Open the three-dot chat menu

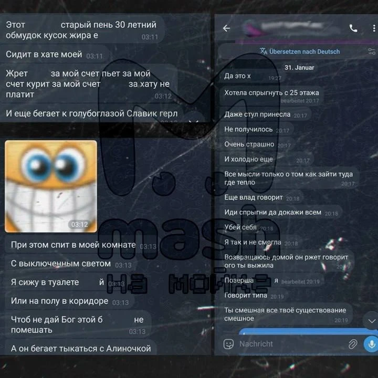[374, 28]
